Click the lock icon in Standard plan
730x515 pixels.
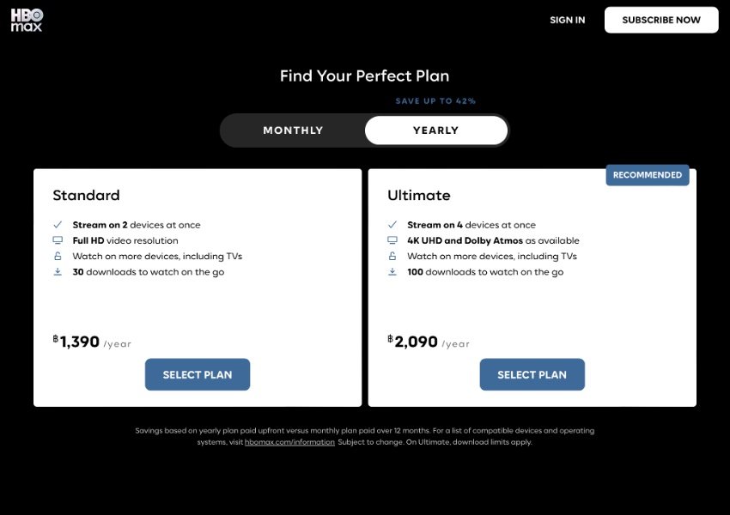pos(58,256)
